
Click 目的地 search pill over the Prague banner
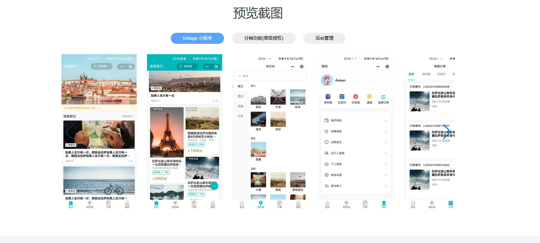[x=102, y=66]
